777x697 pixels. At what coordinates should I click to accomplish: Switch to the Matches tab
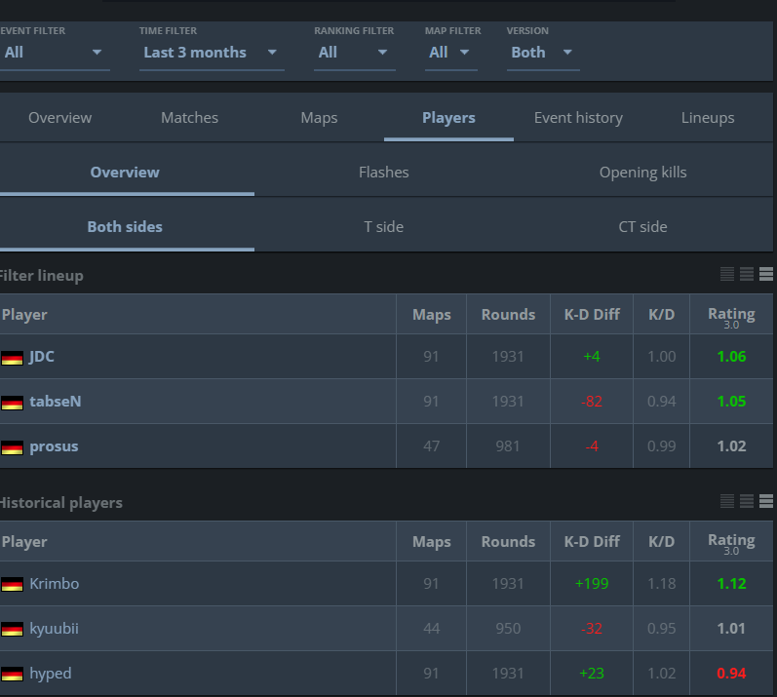click(x=190, y=118)
